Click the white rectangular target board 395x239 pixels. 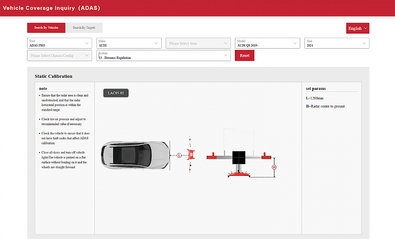coord(239,139)
